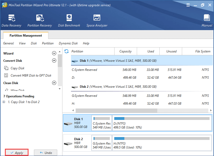The width and height of the screenshot is (214, 156).
Task: Click Copy Disk link in sidebar
Action: 17,68
